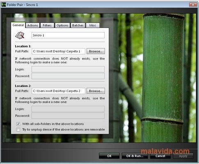Click Location 2 Full Path field
Viewport: 199px width, 164px height.
pos(59,91)
